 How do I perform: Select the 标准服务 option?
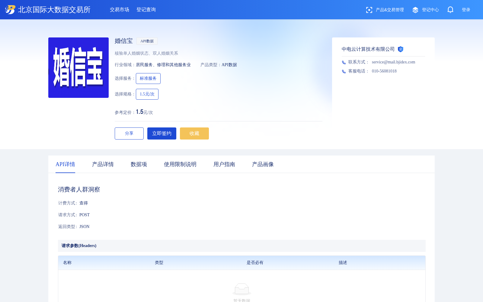point(148,79)
